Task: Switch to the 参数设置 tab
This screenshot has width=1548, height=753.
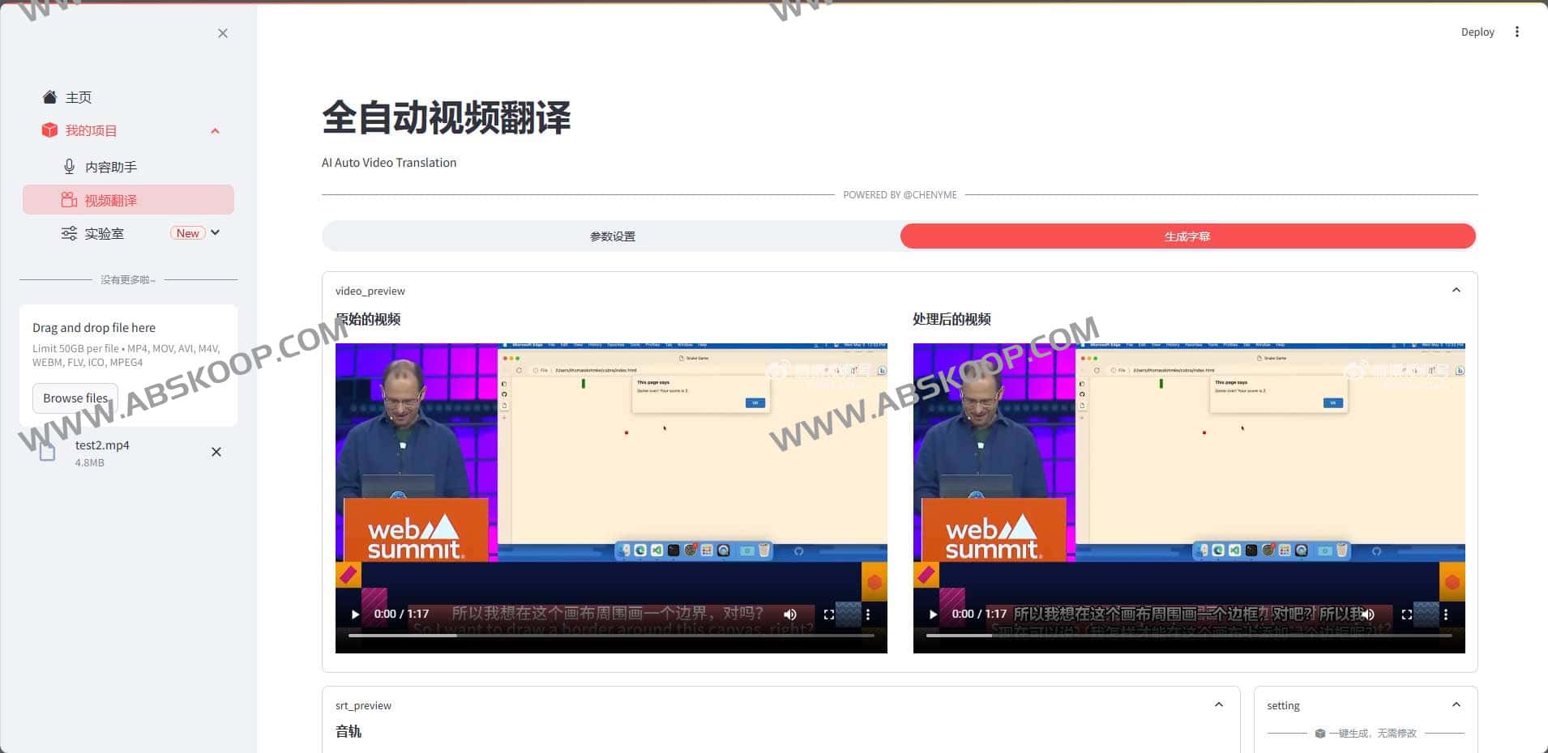Action: click(611, 236)
